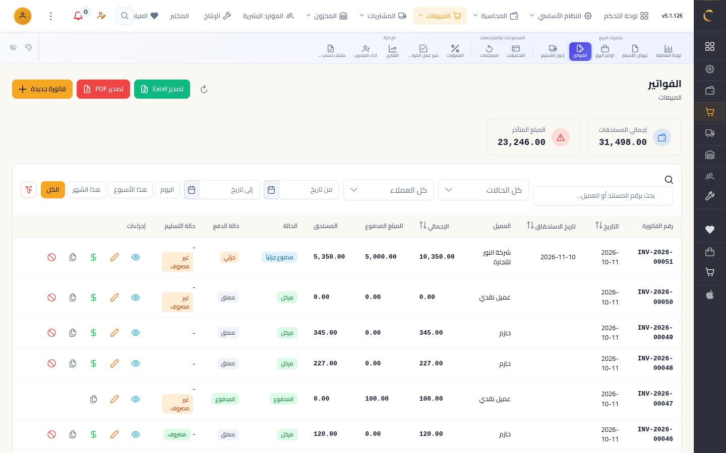The height and width of the screenshot is (453, 726).
Task: Open the المبيعات top menu dropdown
Action: click(440, 16)
